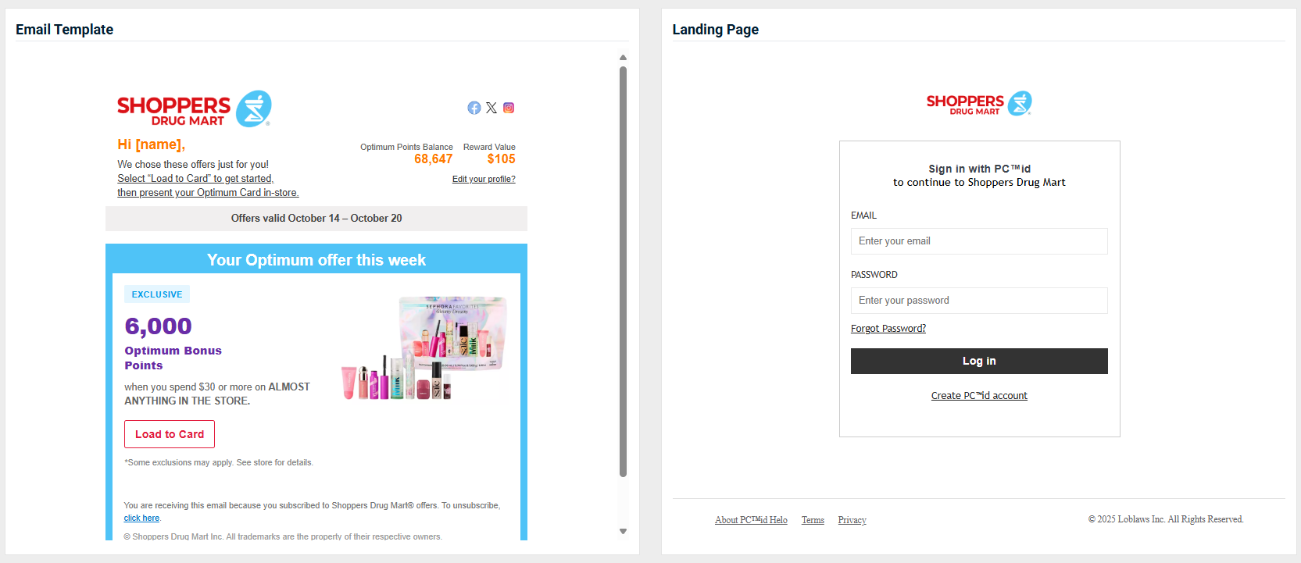This screenshot has width=1301, height=563.
Task: Click the Sephora products offer image
Action: [x=424, y=348]
